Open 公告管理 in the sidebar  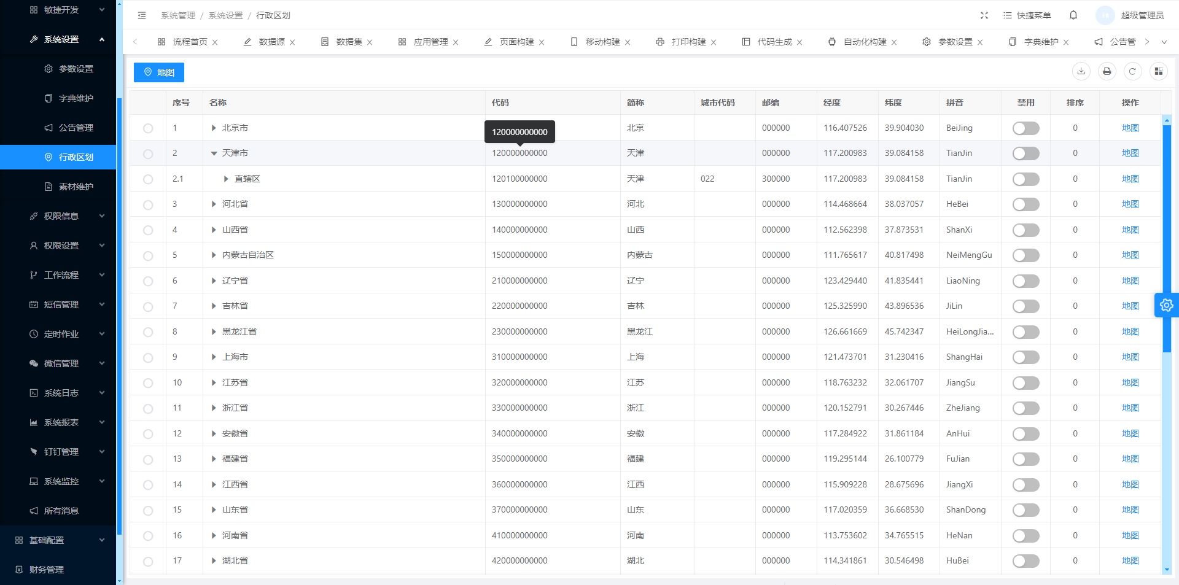pyautogui.click(x=58, y=128)
